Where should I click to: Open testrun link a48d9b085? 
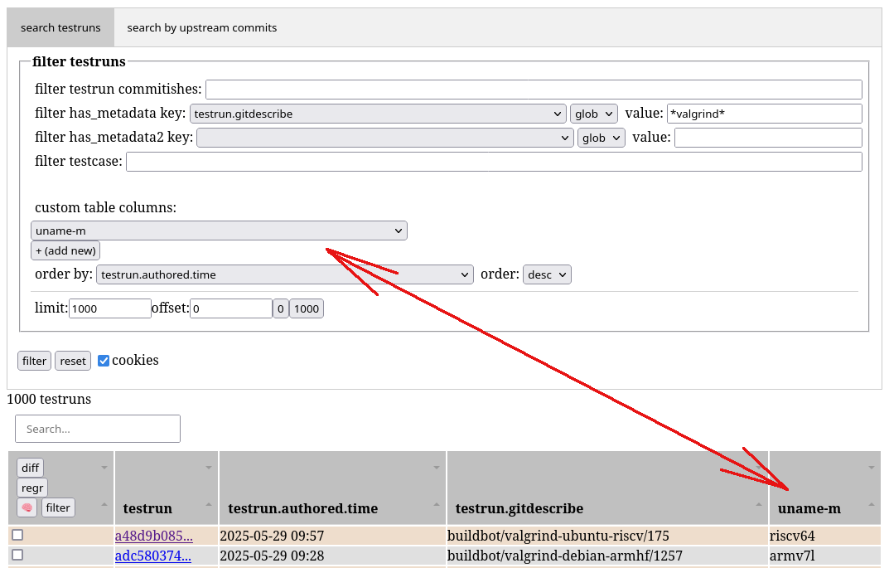click(153, 536)
